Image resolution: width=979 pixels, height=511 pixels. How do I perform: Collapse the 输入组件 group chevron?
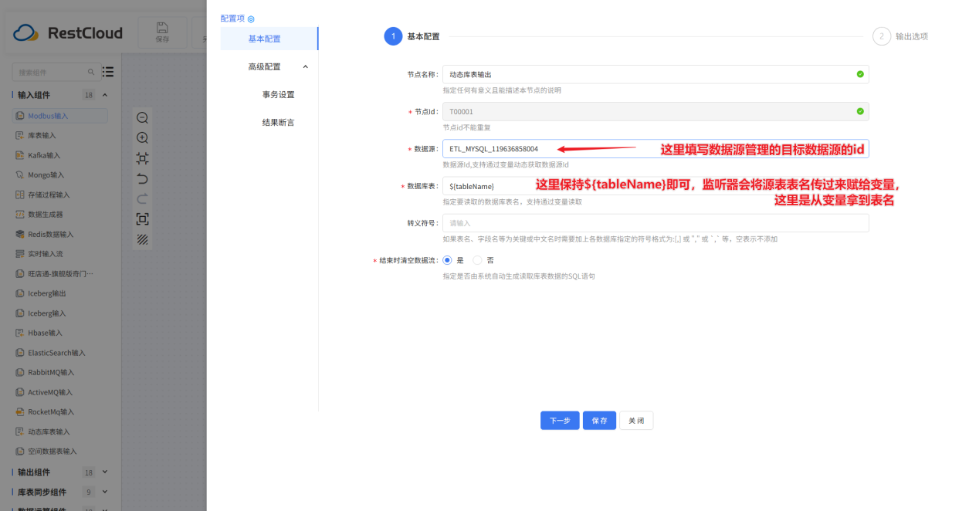click(x=105, y=95)
